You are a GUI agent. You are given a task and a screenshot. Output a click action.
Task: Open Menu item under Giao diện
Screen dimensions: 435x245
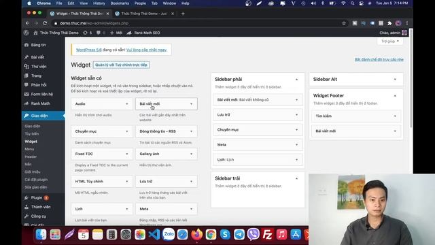coord(29,149)
